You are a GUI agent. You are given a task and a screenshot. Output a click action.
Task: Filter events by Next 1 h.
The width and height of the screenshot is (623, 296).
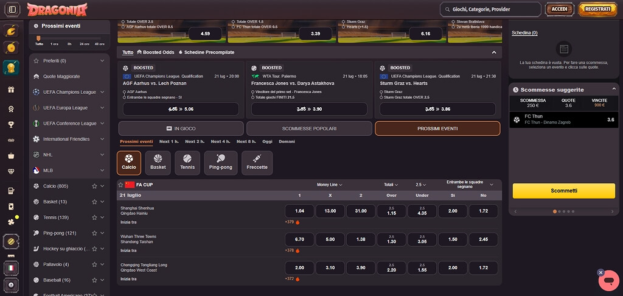pos(169,142)
